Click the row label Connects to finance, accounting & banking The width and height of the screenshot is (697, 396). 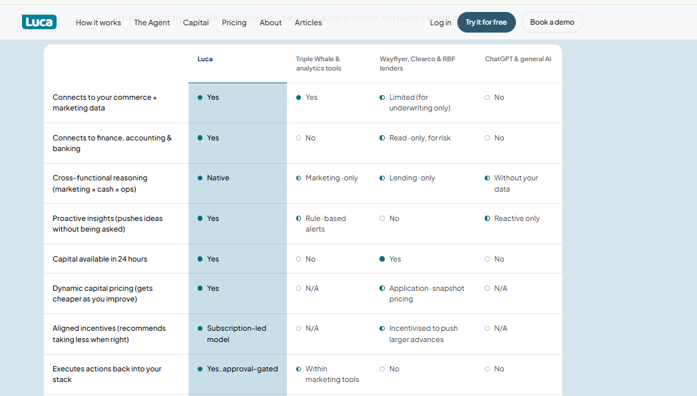[x=112, y=143]
